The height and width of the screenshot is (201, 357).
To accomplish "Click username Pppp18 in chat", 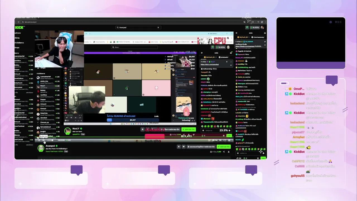I will [x=240, y=51].
